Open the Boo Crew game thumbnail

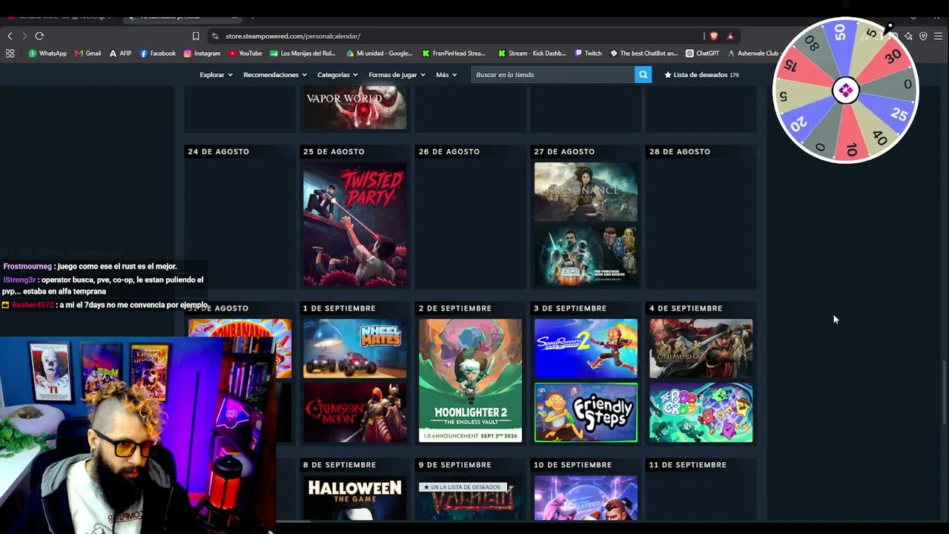coord(701,413)
